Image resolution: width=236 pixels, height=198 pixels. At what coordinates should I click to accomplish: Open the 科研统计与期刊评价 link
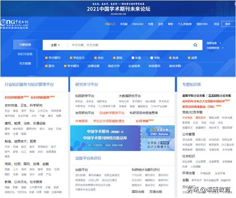point(146,170)
